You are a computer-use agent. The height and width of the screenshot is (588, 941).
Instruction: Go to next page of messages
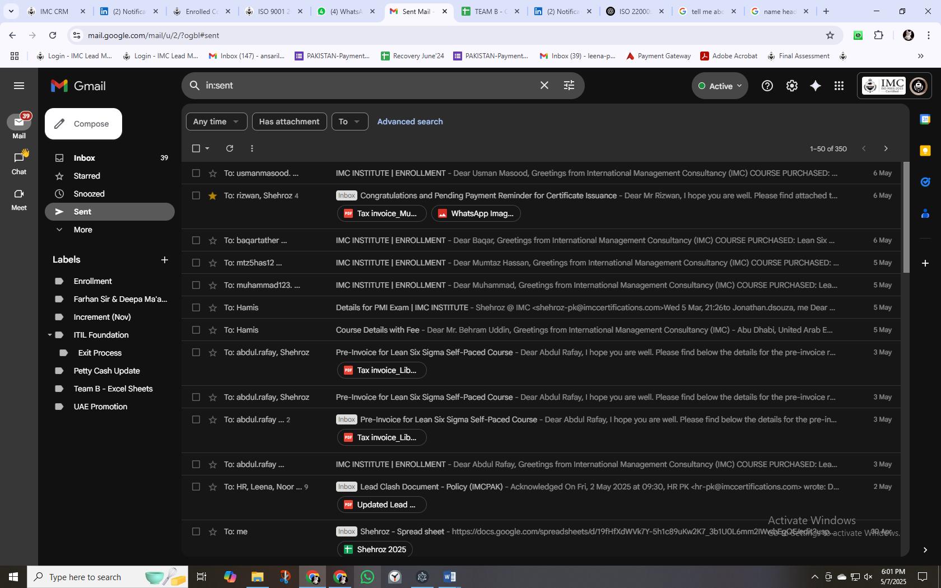tap(886, 148)
